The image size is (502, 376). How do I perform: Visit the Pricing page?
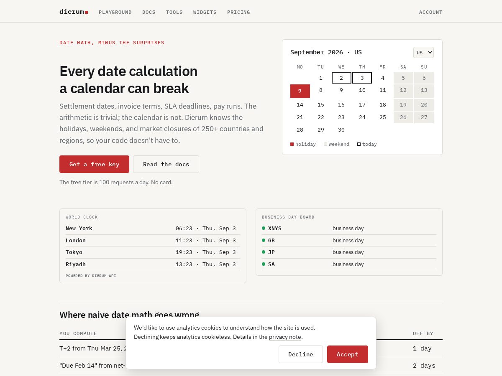(238, 12)
